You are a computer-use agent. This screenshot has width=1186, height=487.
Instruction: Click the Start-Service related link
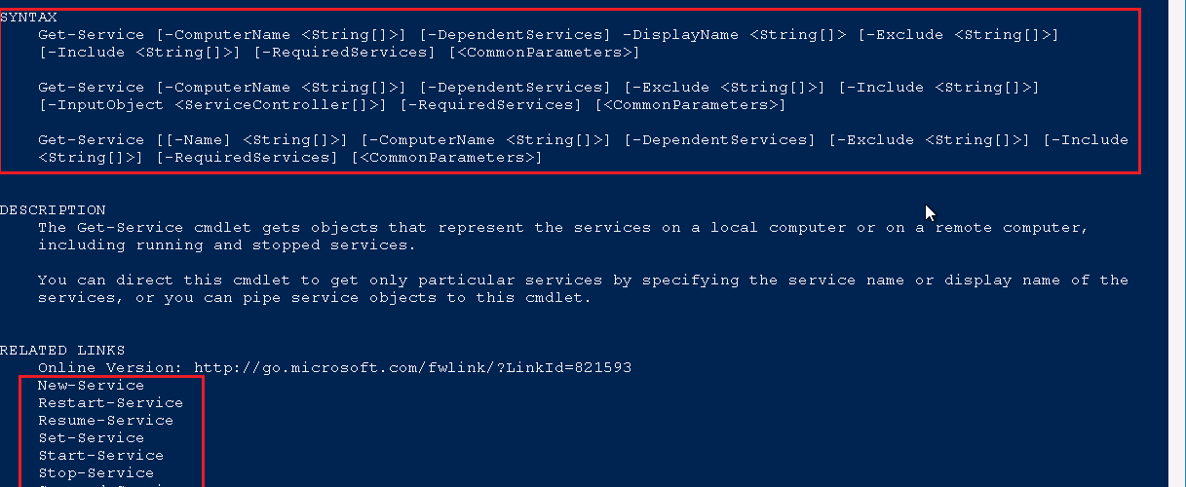point(100,456)
